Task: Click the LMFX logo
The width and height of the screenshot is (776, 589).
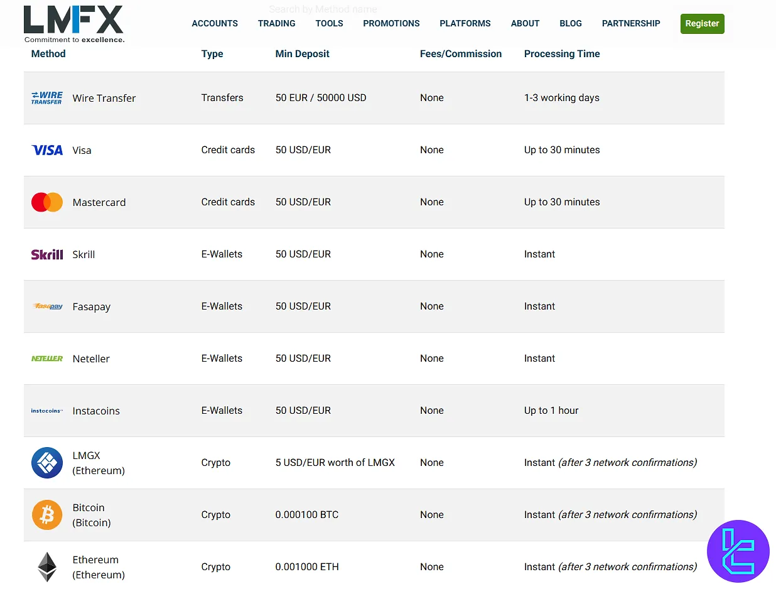Action: pyautogui.click(x=73, y=24)
